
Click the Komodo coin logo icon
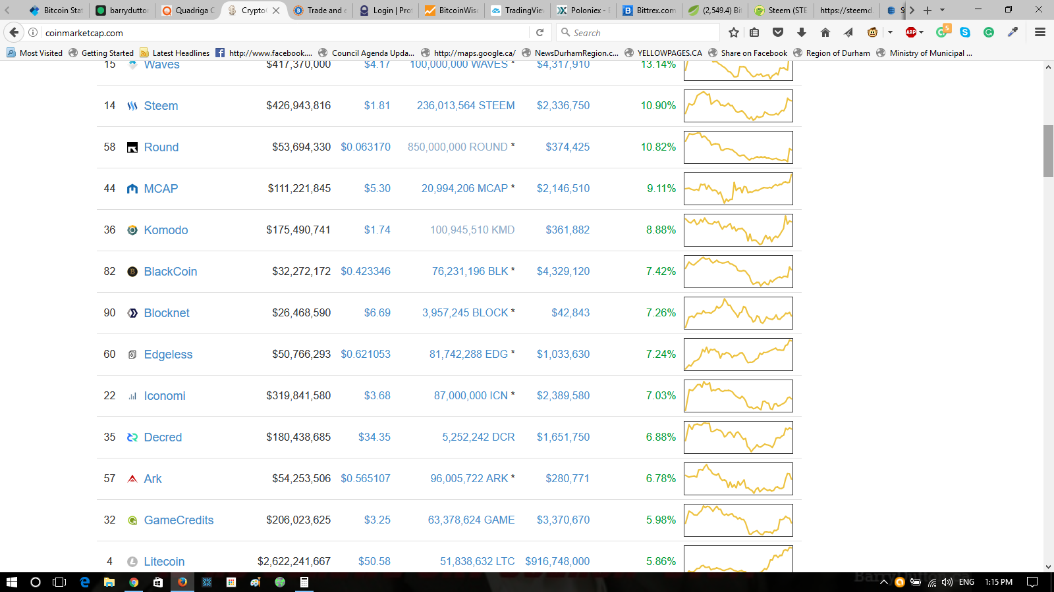tap(132, 230)
